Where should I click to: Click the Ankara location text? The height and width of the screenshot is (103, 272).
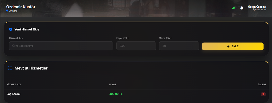(13, 11)
